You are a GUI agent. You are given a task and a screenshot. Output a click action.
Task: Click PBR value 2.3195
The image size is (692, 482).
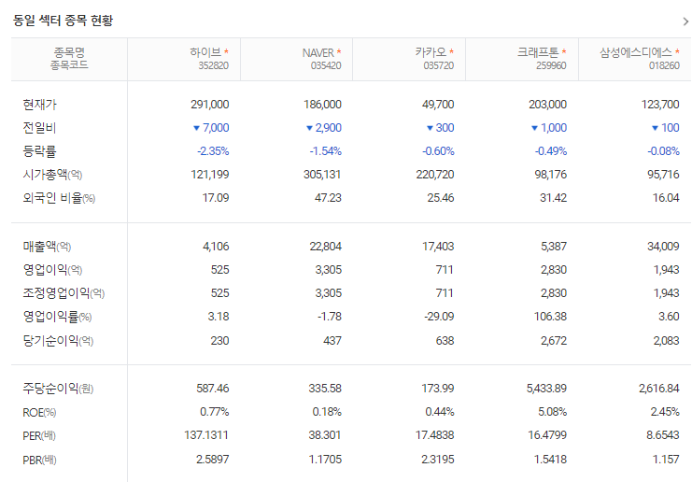coord(437,460)
